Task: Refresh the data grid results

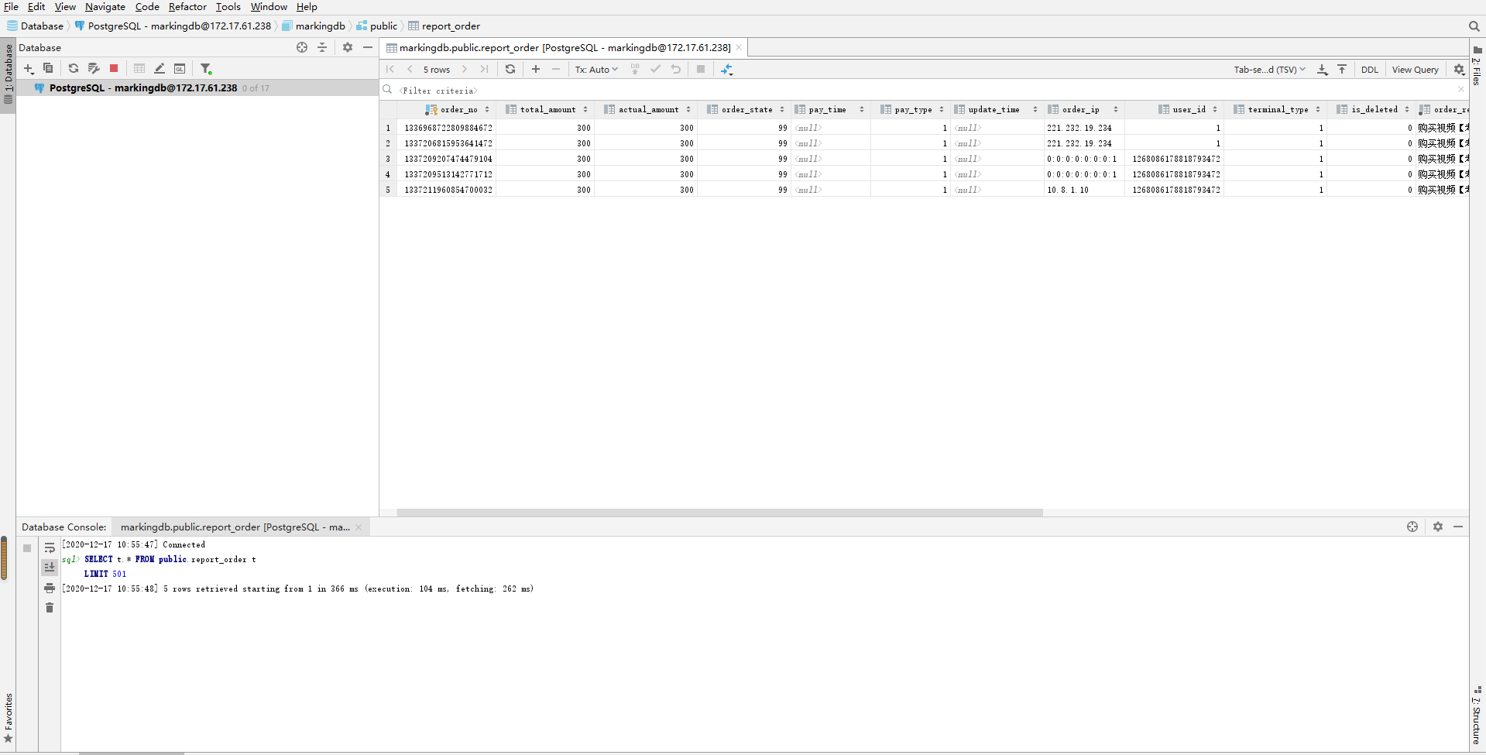Action: click(510, 69)
